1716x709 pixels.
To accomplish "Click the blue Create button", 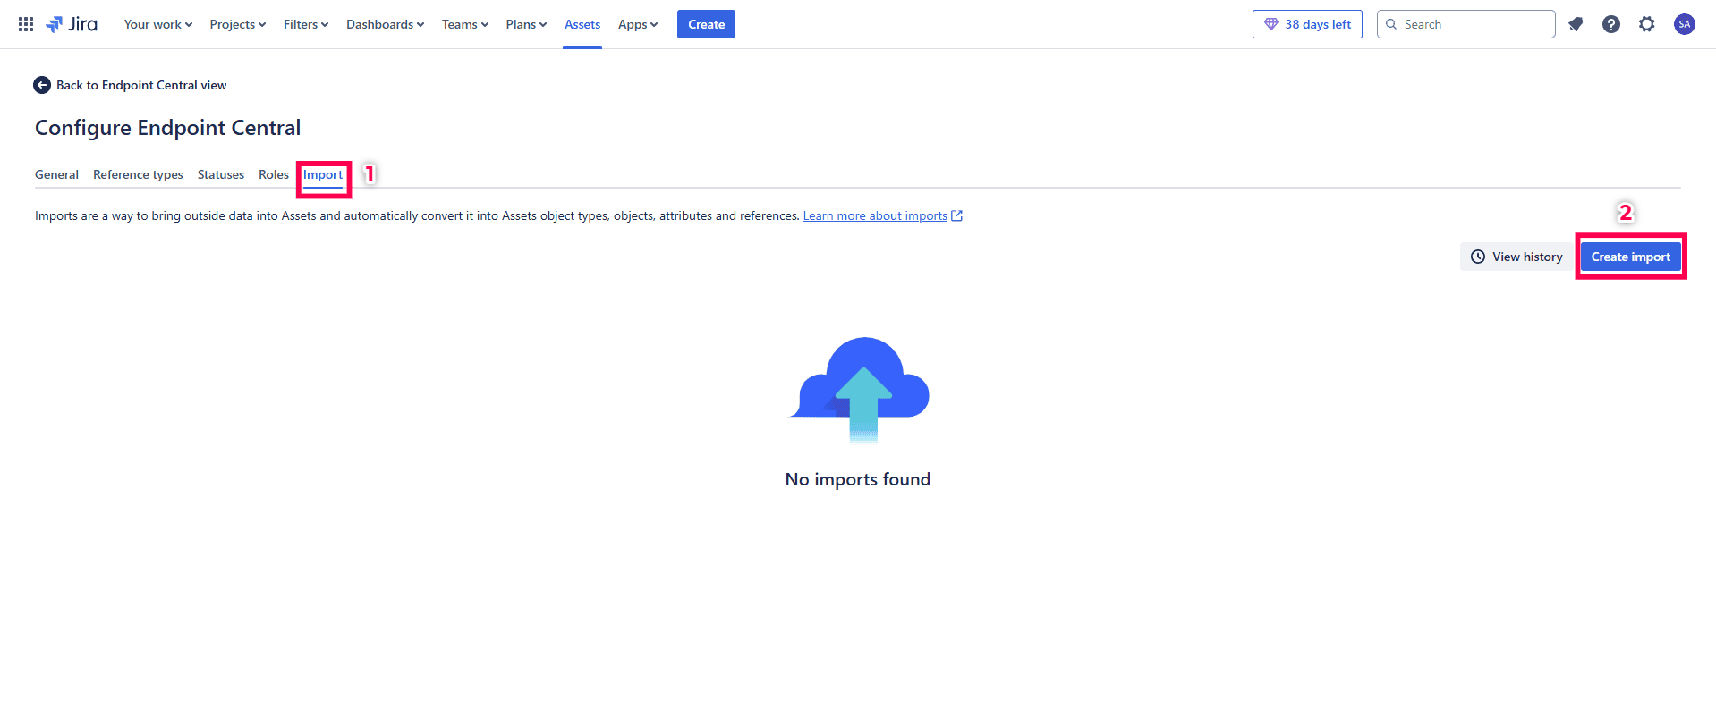I will coord(706,24).
